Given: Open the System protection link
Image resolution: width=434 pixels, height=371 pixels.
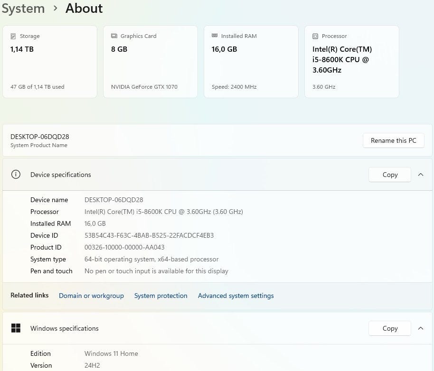Looking at the screenshot, I should click(x=160, y=296).
